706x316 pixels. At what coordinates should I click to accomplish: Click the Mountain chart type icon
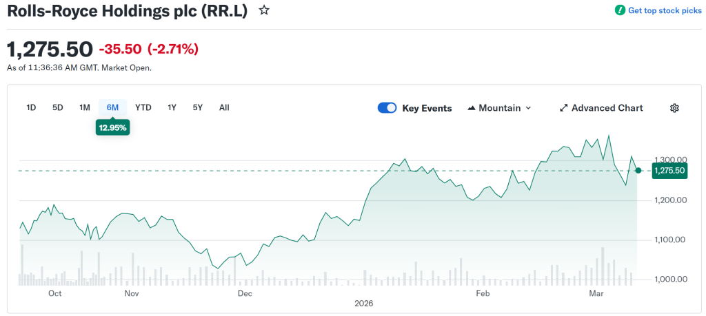pos(472,108)
